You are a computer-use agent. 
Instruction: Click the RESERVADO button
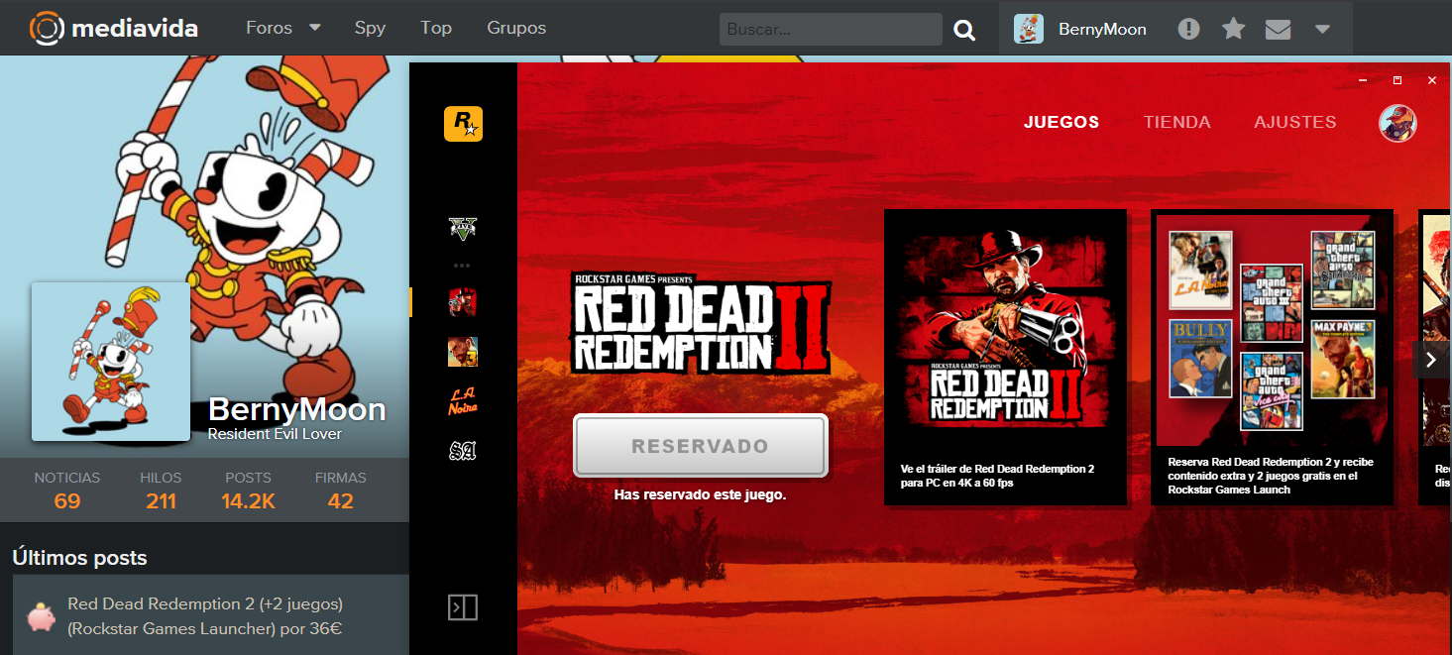point(700,446)
